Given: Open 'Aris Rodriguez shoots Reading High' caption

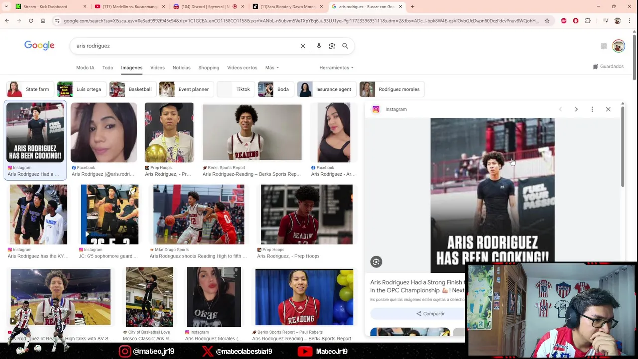Looking at the screenshot, I should click(x=198, y=256).
